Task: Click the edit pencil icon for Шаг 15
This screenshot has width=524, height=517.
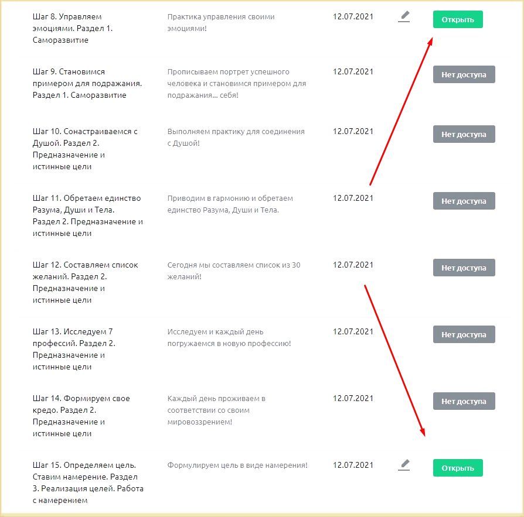Action: (404, 465)
